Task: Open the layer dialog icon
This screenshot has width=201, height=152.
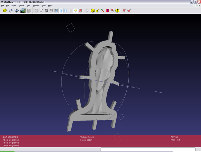Action: (29, 11)
